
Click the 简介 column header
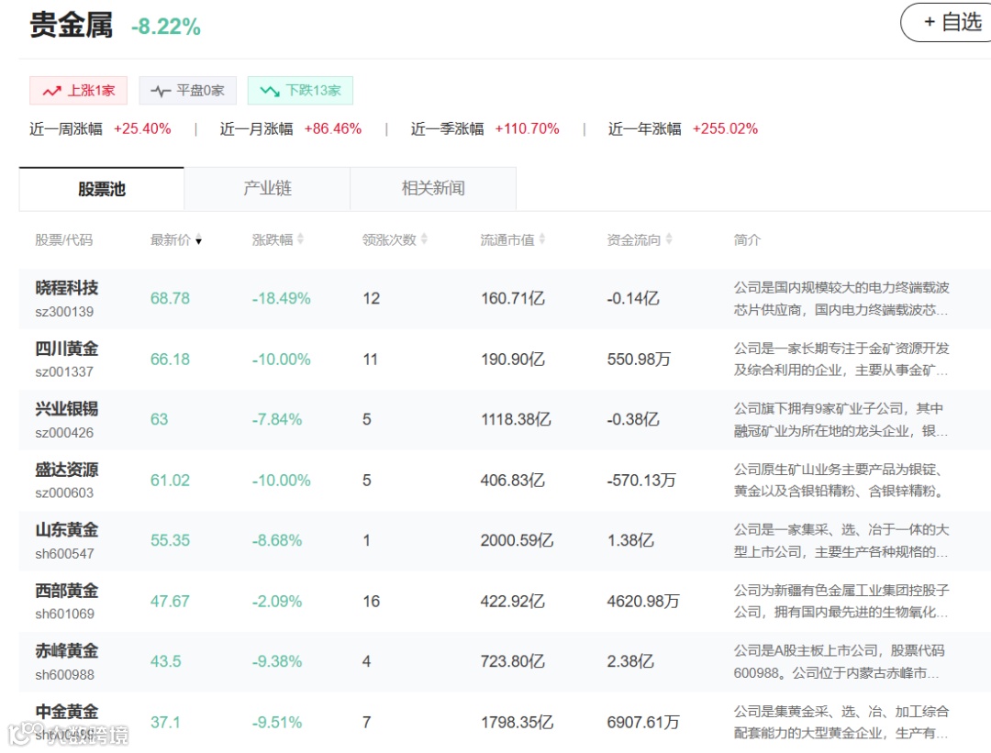click(747, 240)
